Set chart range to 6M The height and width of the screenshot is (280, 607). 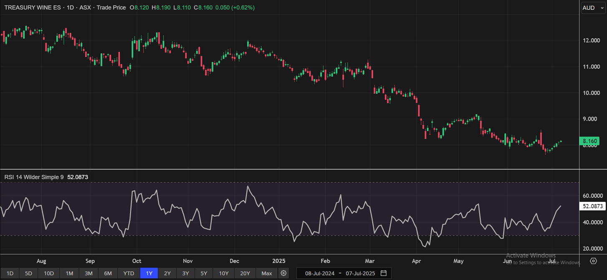coord(108,273)
